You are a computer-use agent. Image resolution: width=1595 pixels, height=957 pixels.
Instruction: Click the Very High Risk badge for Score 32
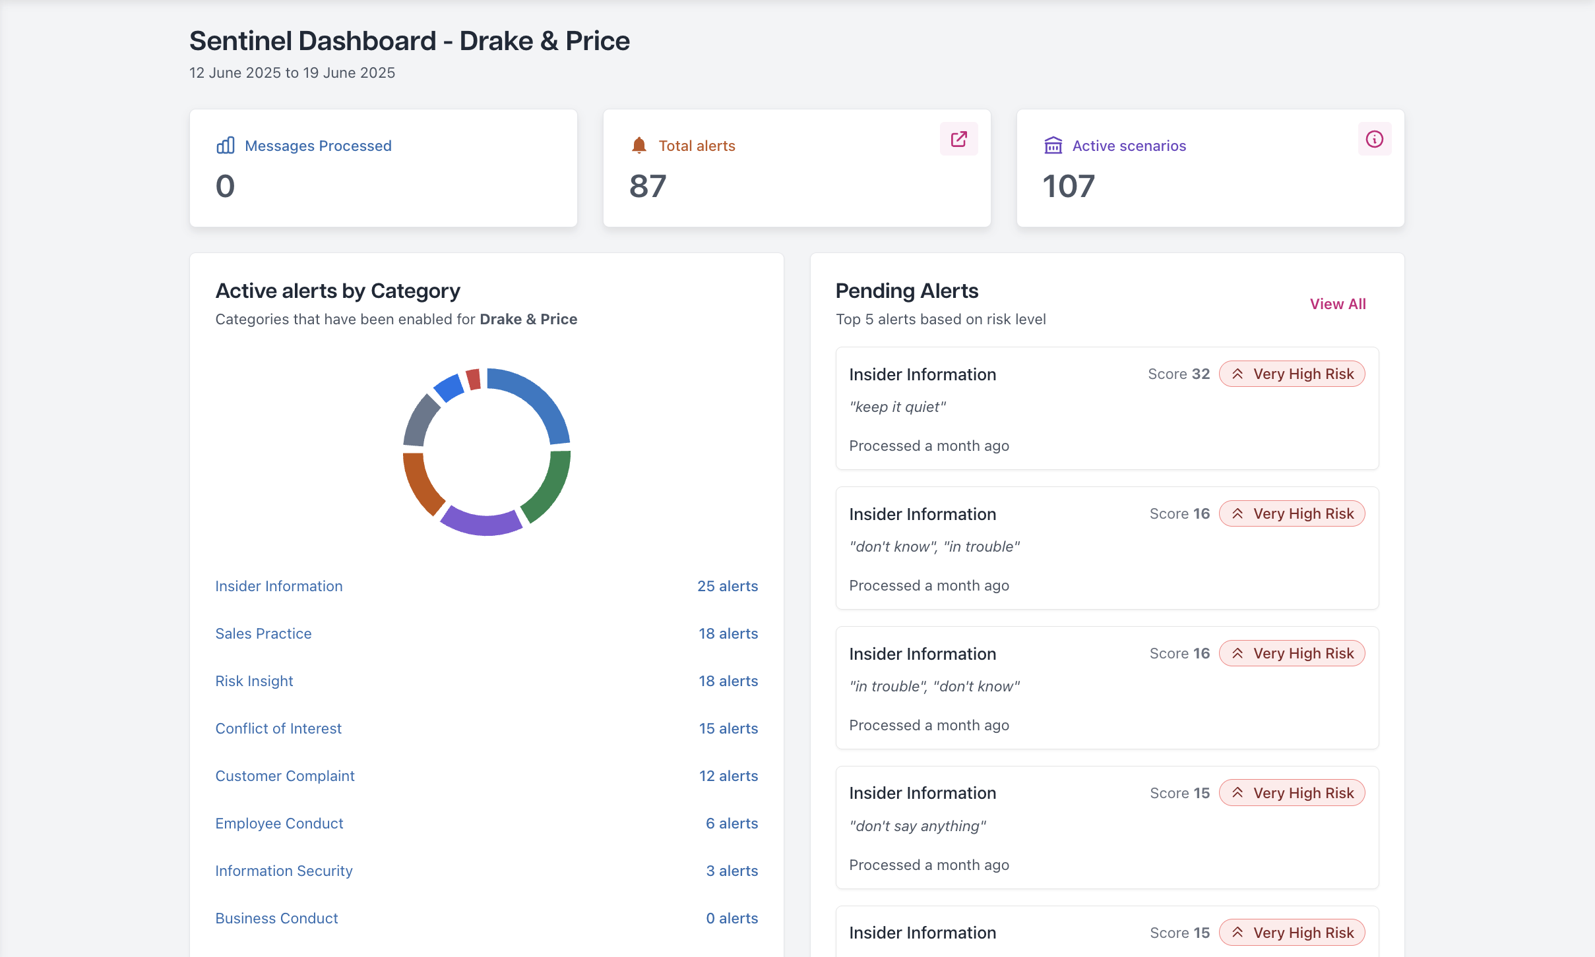1292,374
